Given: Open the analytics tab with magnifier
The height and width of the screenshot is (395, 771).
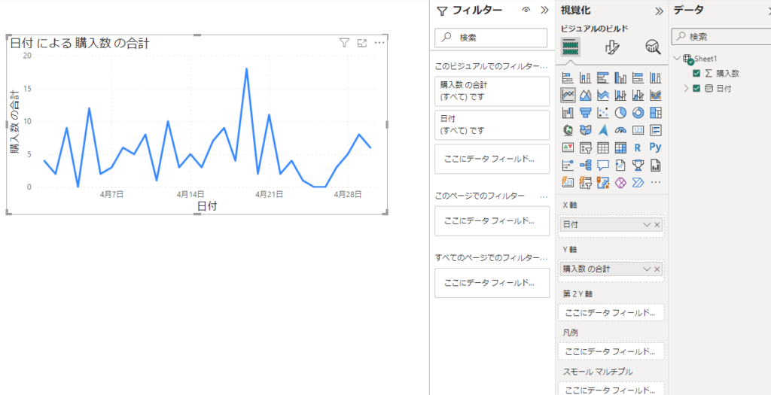Looking at the screenshot, I should 653,48.
